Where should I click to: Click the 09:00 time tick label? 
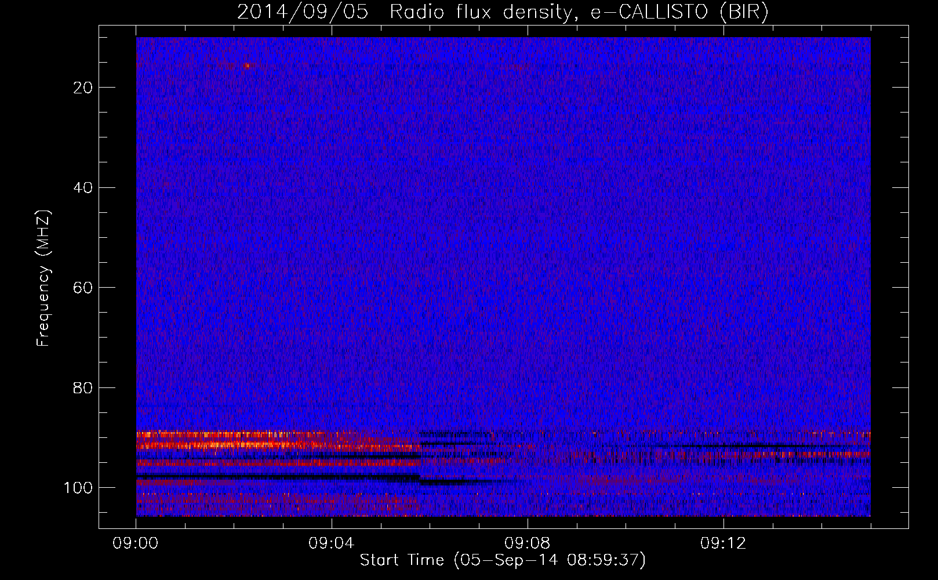click(x=136, y=543)
